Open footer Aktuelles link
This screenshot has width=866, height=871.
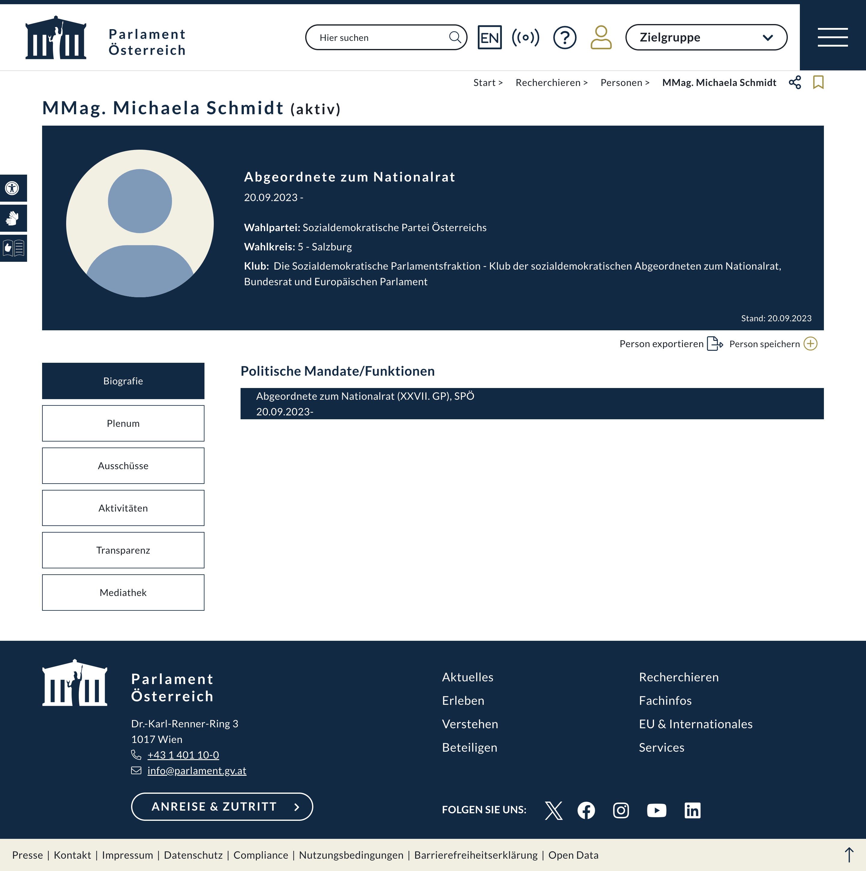(x=468, y=677)
